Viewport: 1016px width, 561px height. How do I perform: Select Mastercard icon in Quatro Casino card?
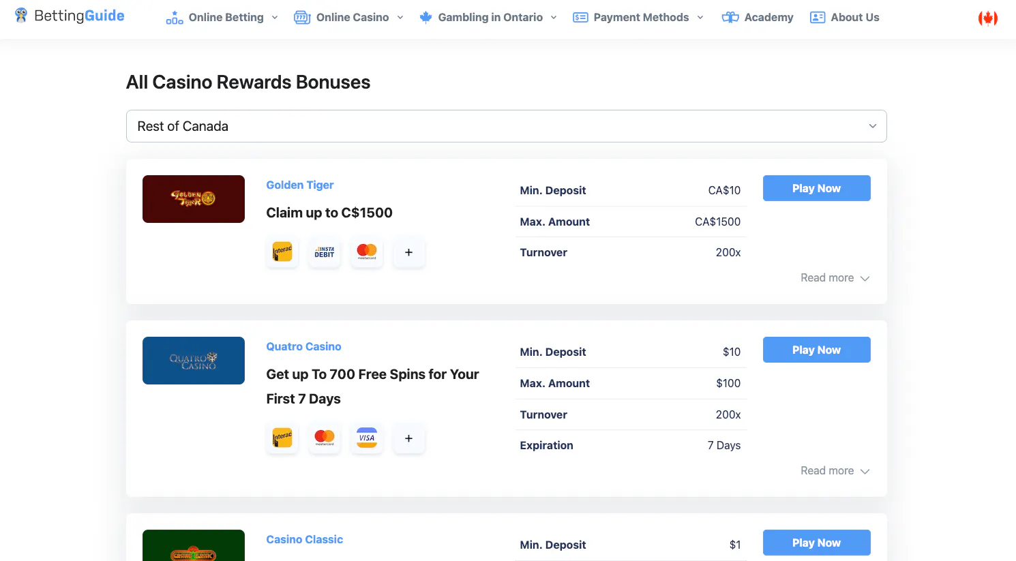325,438
